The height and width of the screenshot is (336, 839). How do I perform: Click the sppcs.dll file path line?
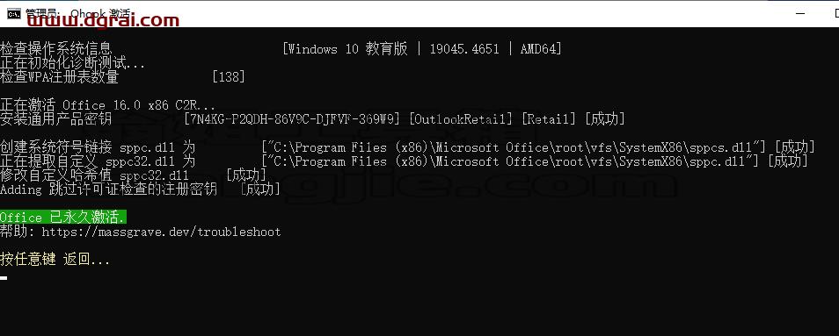click(407, 147)
